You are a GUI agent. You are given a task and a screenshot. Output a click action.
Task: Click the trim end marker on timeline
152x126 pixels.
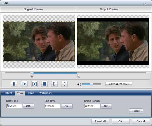tap(78, 76)
